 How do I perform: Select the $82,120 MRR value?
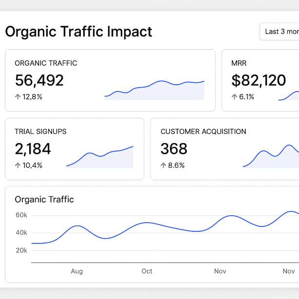coord(259,80)
